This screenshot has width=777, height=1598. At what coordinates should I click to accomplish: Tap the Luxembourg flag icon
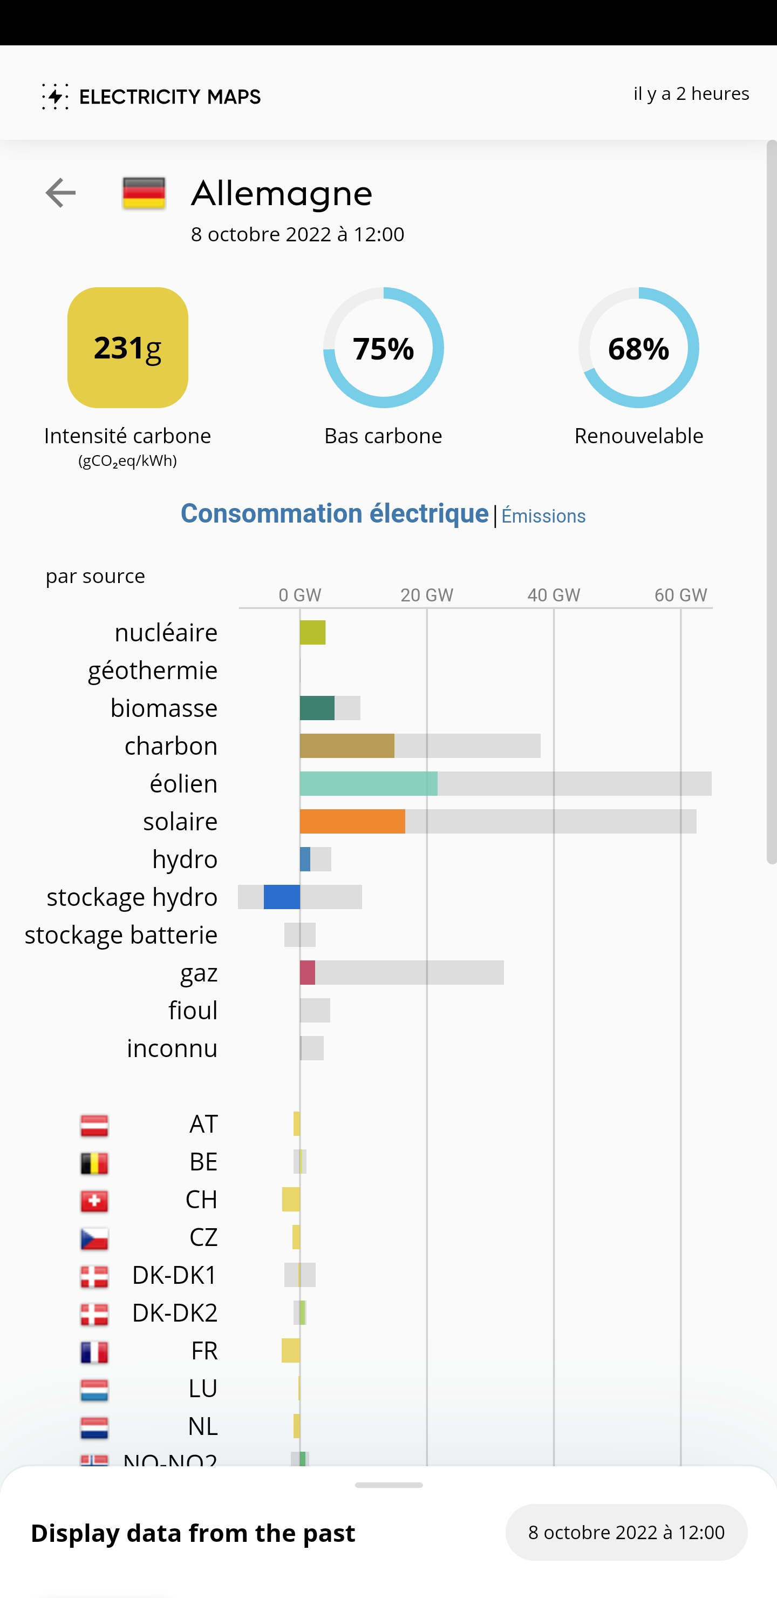coord(94,1390)
